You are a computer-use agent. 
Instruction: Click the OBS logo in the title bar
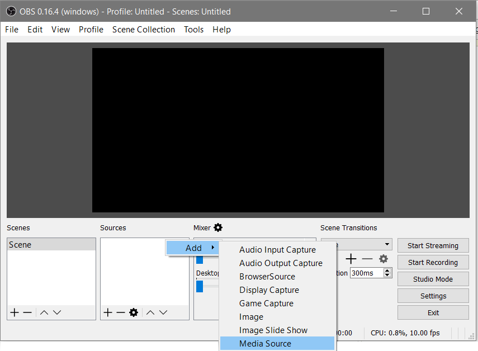11,12
